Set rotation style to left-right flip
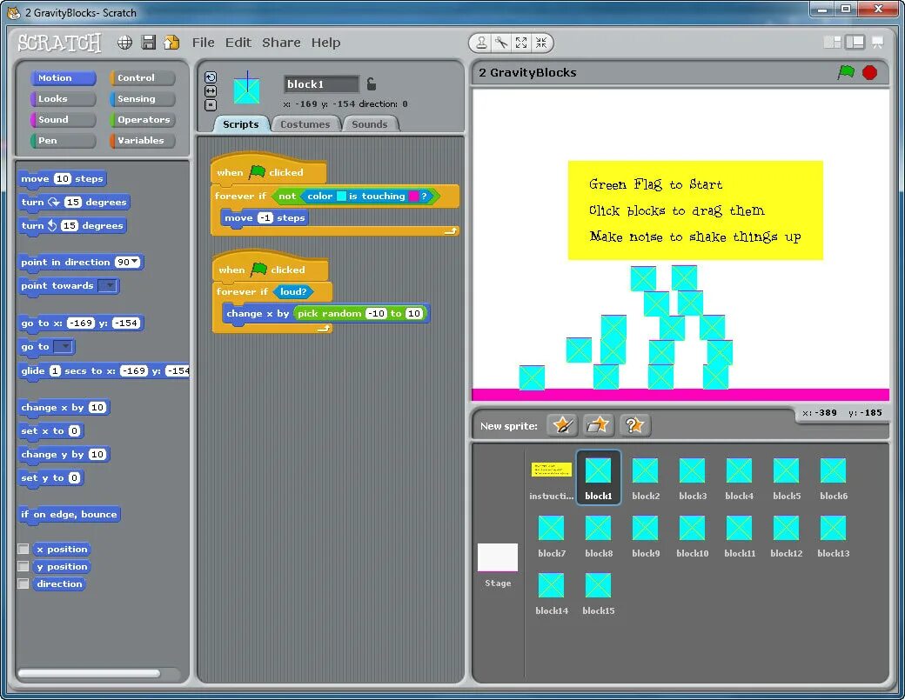Screen dimensions: 905x700 211,91
